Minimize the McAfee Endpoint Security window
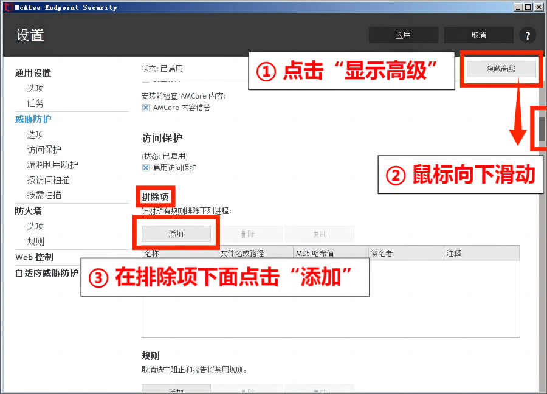The width and height of the screenshot is (547, 394). point(518,7)
